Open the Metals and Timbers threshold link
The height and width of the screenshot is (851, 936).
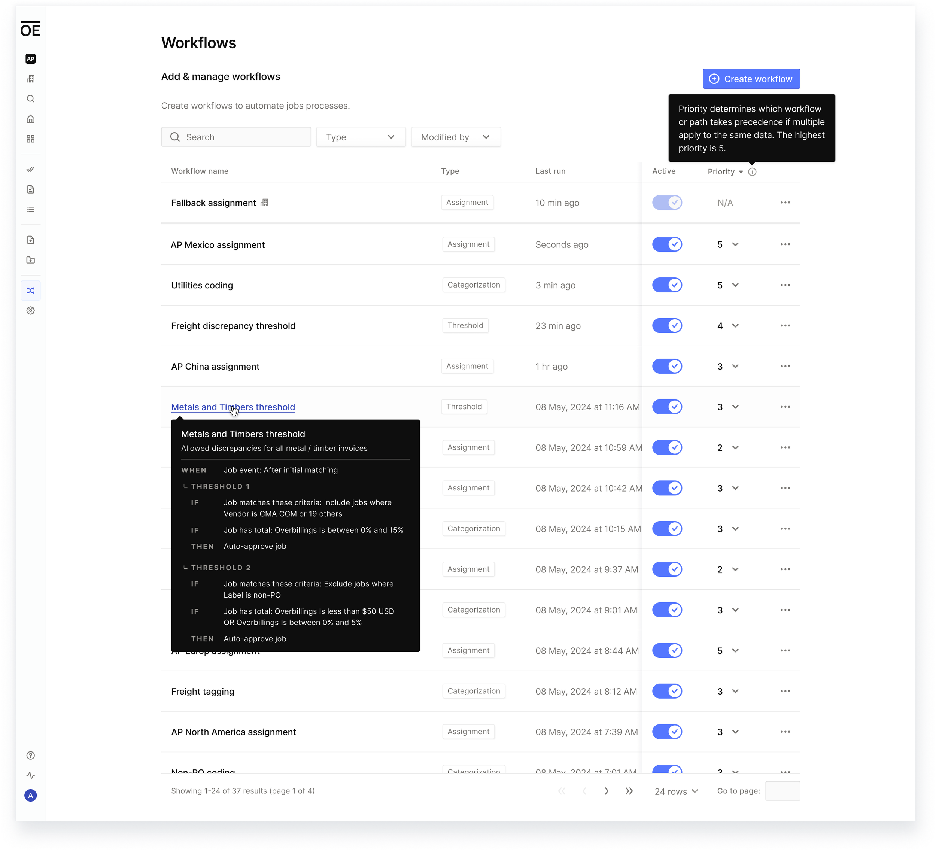(x=233, y=407)
